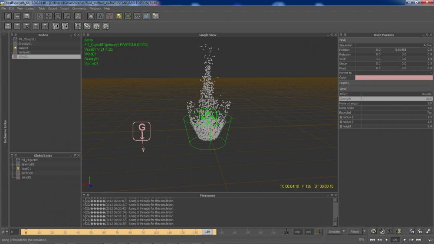This screenshot has width=434, height=244.
Task: Click the Simulate button
Action: point(334,231)
